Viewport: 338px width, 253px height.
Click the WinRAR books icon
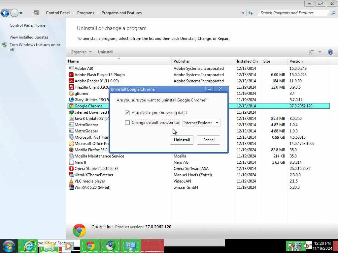pyautogui.click(x=71, y=187)
